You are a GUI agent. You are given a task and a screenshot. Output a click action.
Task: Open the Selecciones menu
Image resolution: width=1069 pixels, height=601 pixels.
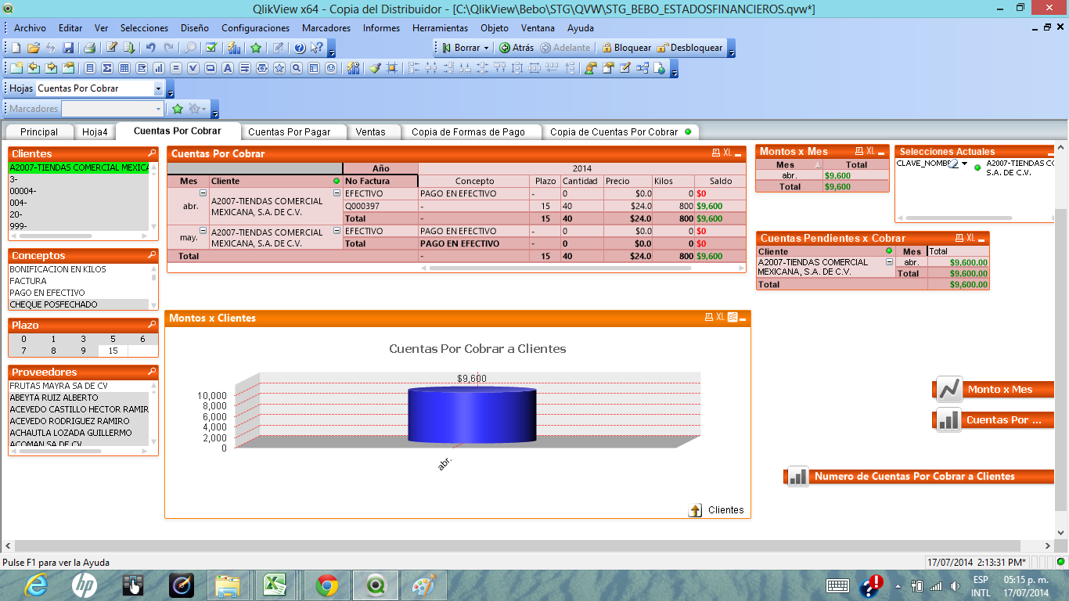[144, 28]
